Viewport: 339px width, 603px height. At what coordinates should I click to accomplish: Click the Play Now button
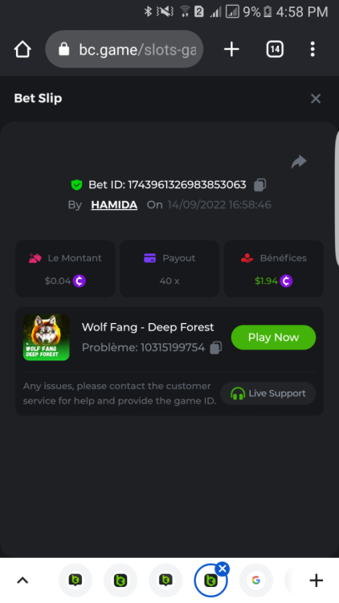coord(273,337)
